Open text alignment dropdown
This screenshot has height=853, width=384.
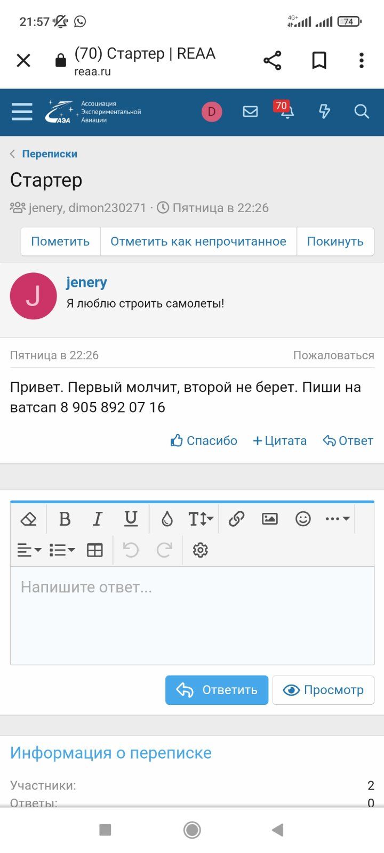click(x=29, y=550)
